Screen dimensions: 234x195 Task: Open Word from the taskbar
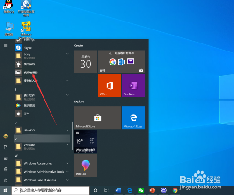(x=118, y=190)
